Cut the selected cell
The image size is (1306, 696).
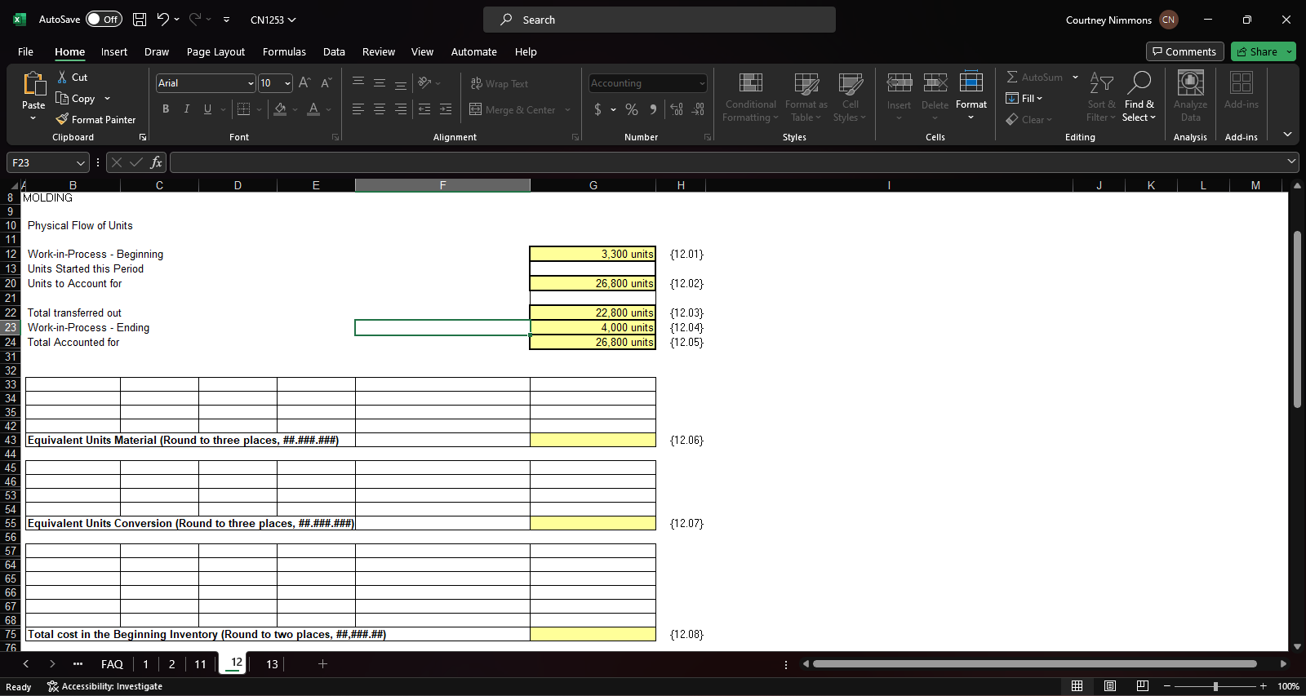click(72, 78)
